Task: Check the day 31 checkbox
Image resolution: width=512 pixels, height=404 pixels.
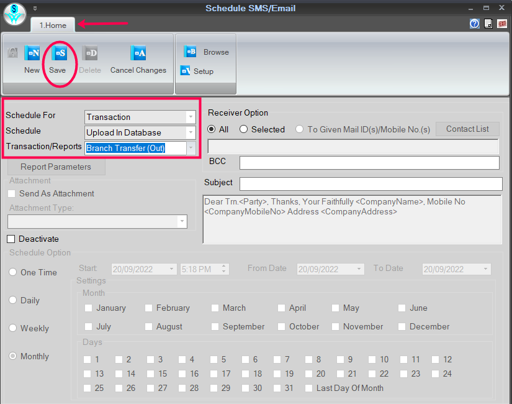Action: pyautogui.click(x=277, y=388)
